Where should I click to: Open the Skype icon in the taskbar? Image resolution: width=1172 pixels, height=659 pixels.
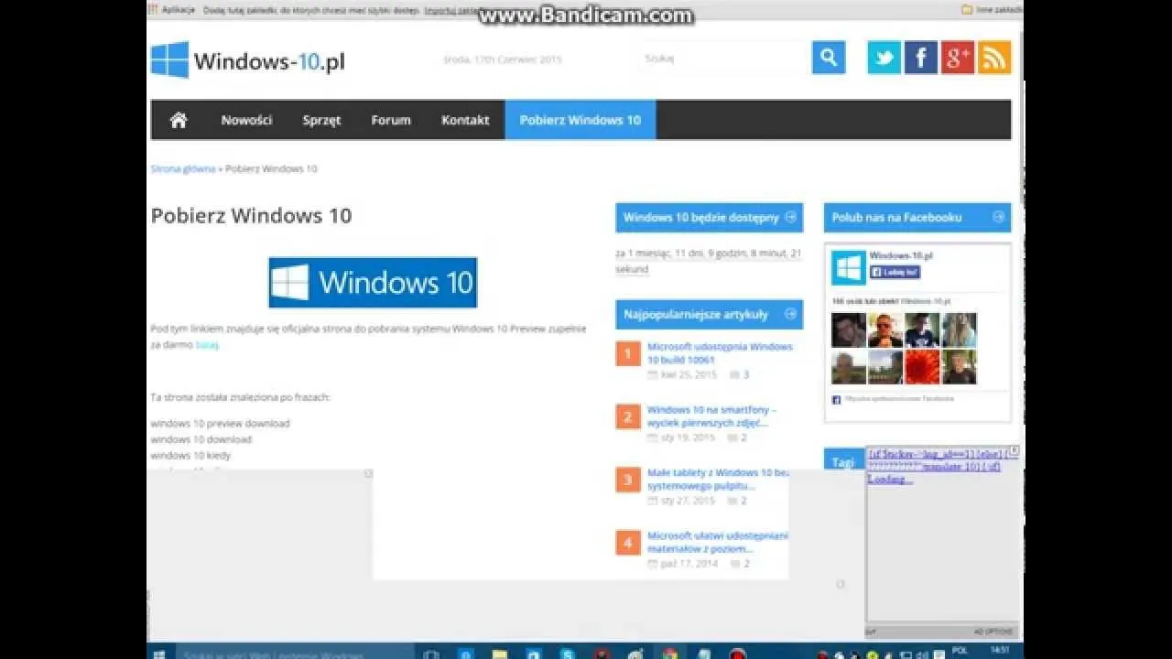tap(568, 654)
